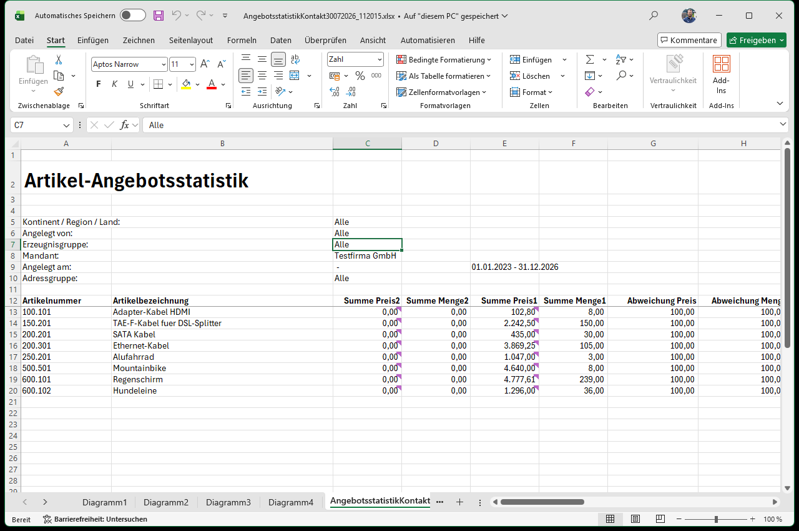
Task: Click the font color A icon
Action: [x=212, y=84]
